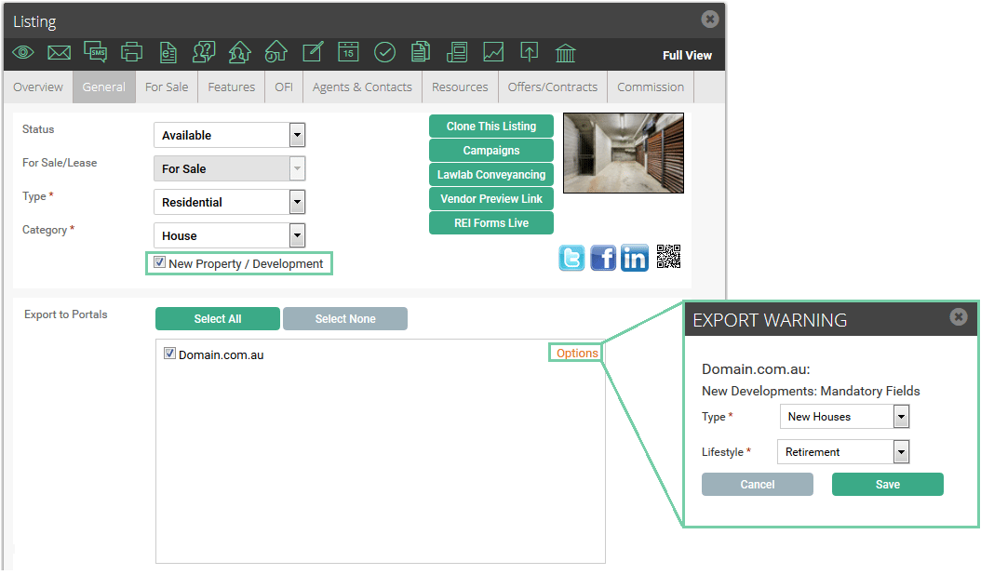The image size is (994, 588).
Task: Open Type dropdown showing New Houses
Action: coord(844,416)
